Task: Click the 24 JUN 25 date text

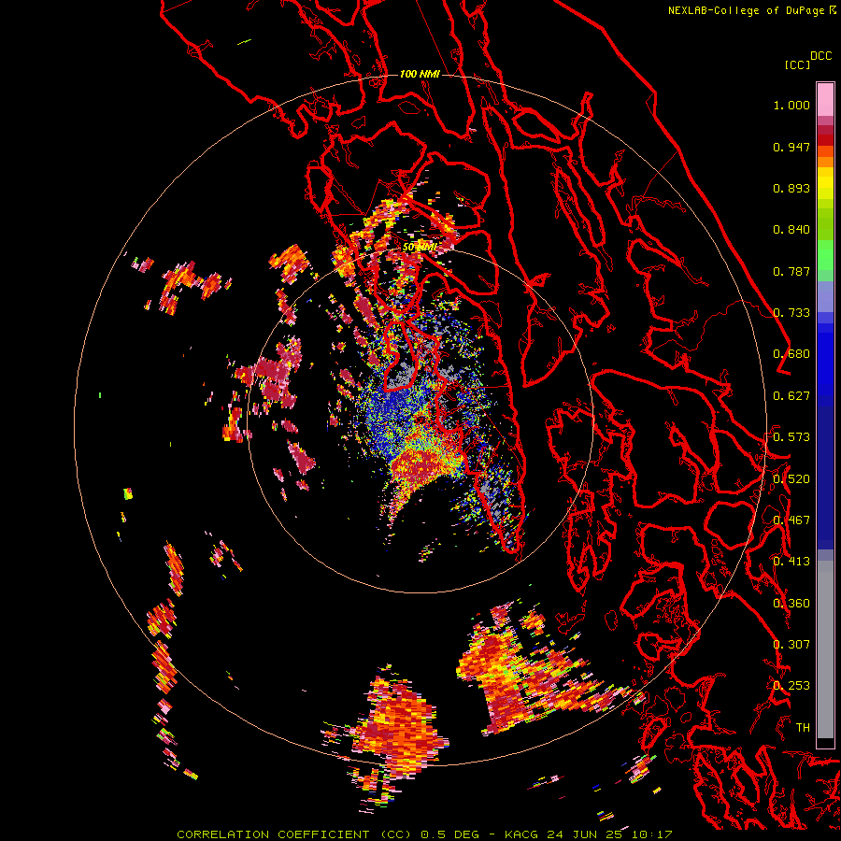Action: 585,834
